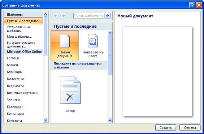Image resolution: width=204 pixels, height=134 pixels.
Task: Select Пустые и последние category
Action: point(23,21)
